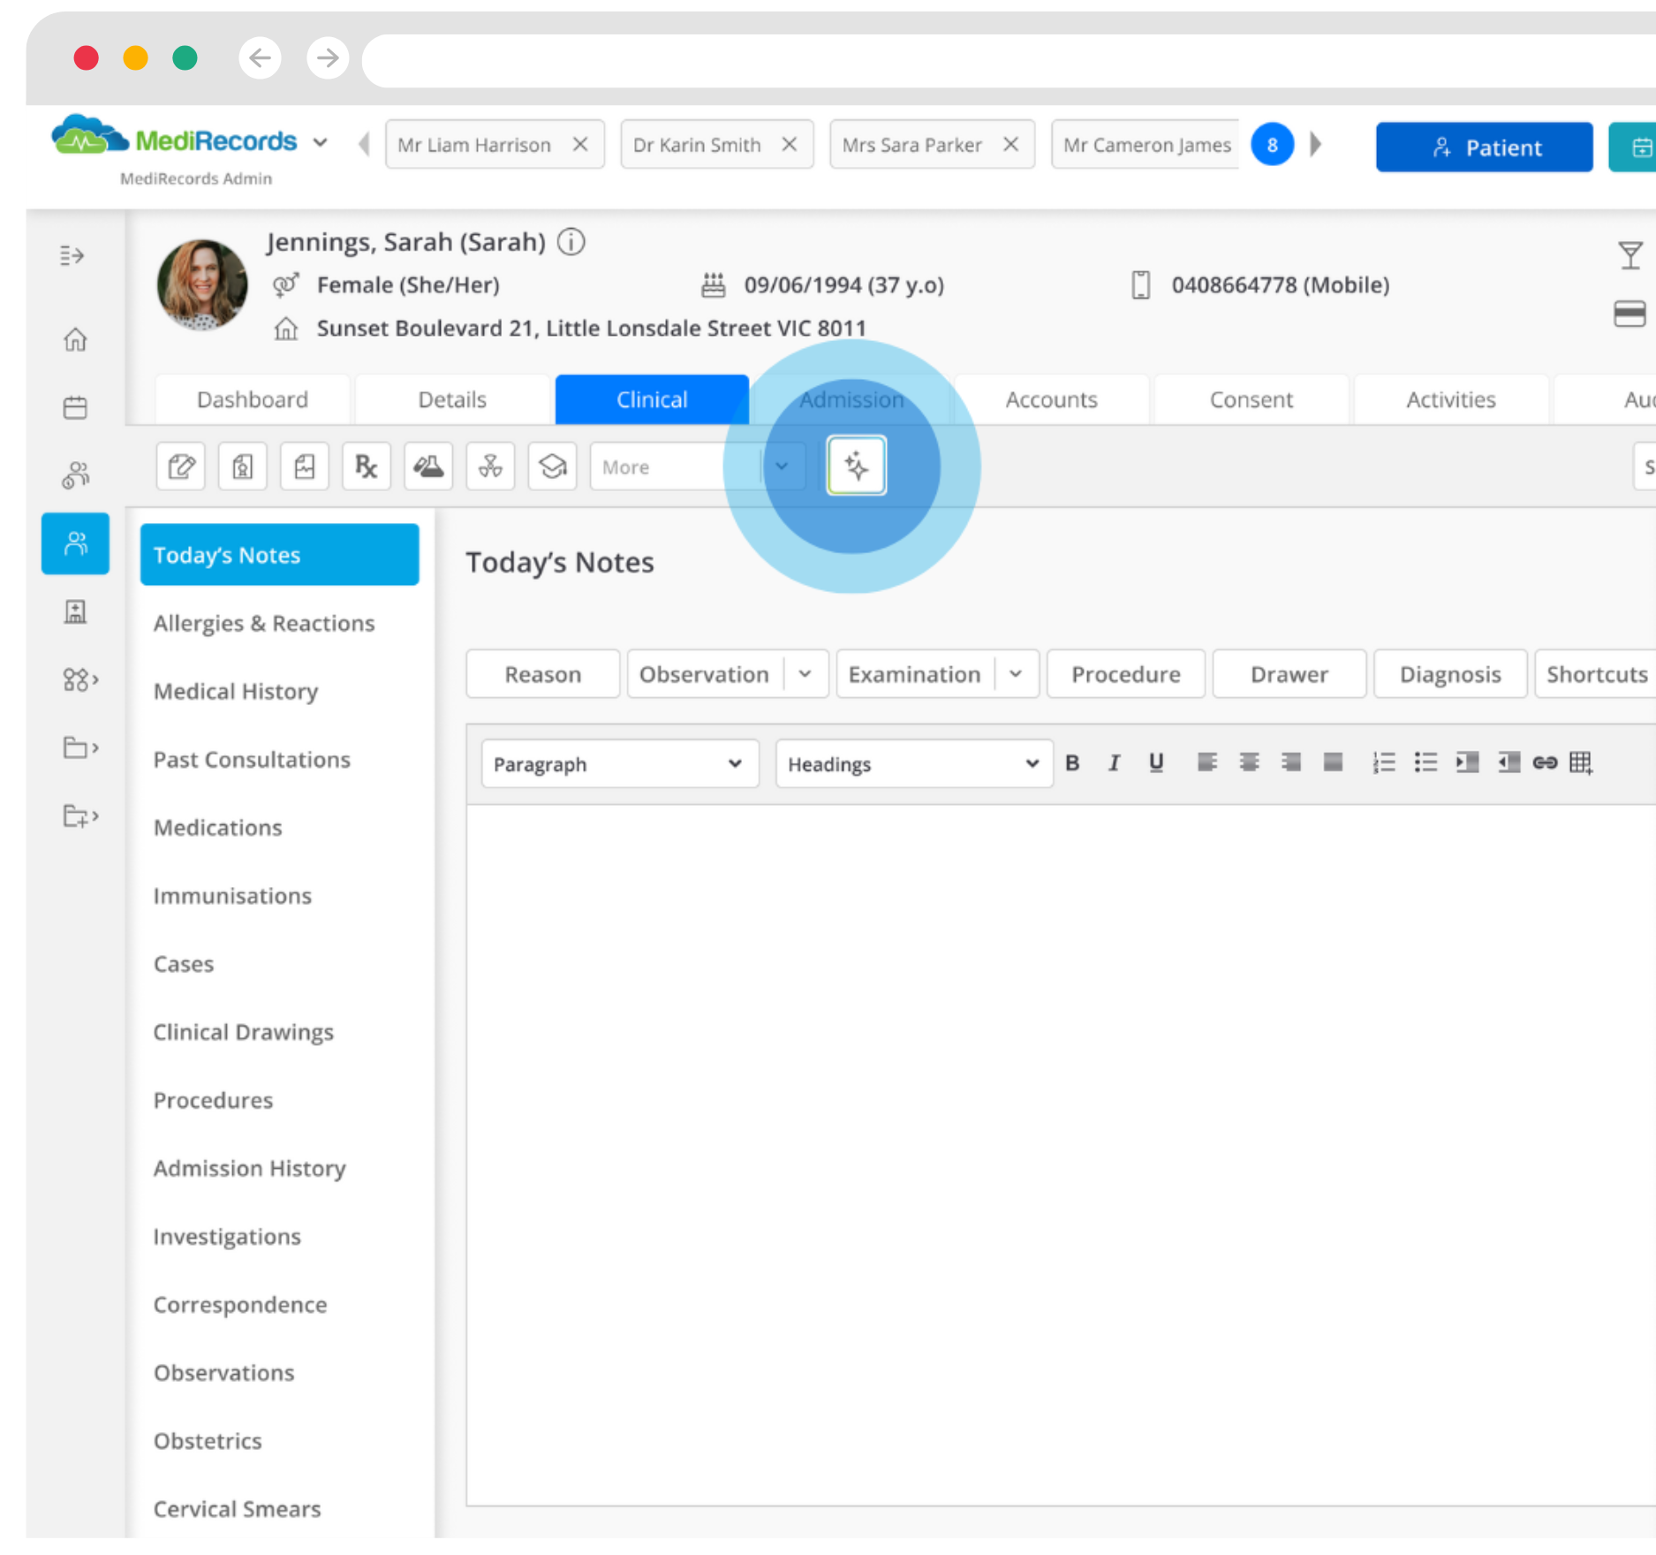Click the Diagnosis button
The image size is (1656, 1555).
pos(1449,674)
